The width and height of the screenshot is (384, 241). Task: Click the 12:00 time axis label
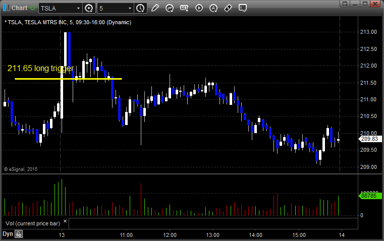click(x=170, y=235)
